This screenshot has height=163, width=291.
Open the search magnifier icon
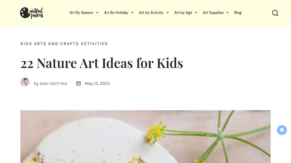click(275, 13)
